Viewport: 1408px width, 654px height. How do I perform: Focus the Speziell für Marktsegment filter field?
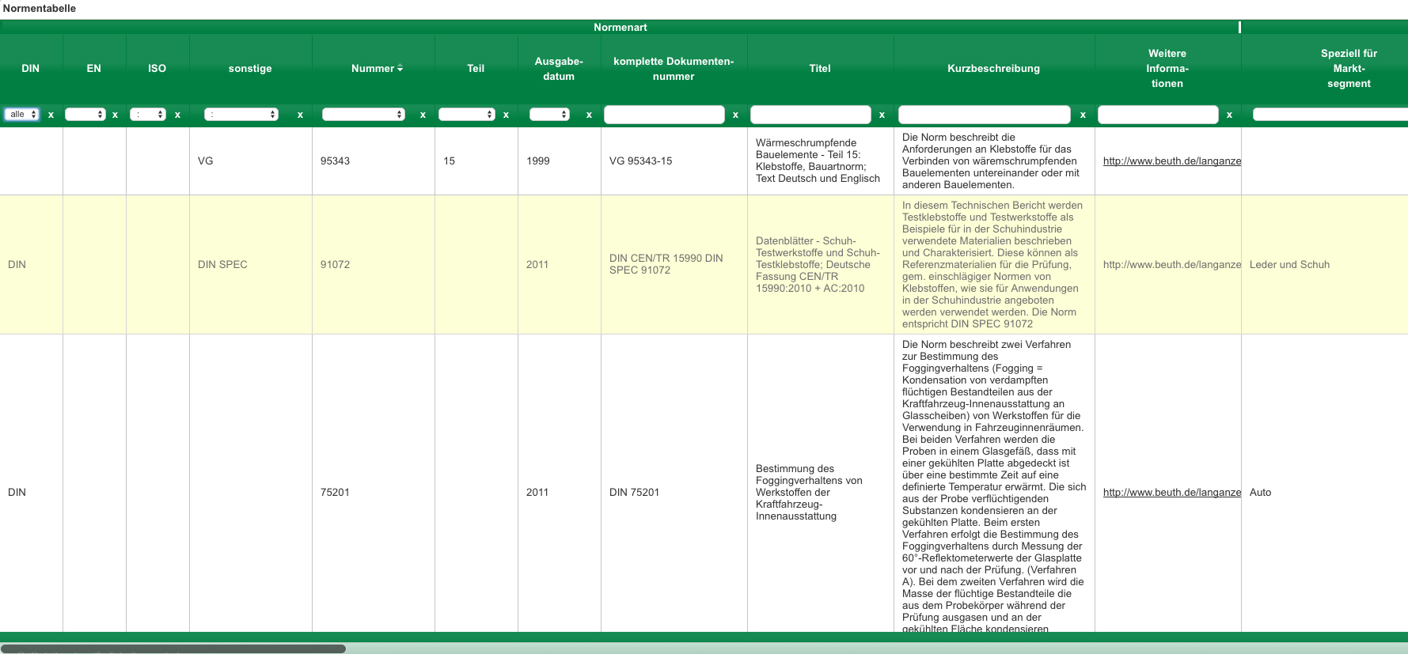pyautogui.click(x=1330, y=115)
